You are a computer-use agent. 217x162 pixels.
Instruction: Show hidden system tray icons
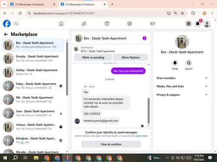click(168, 158)
